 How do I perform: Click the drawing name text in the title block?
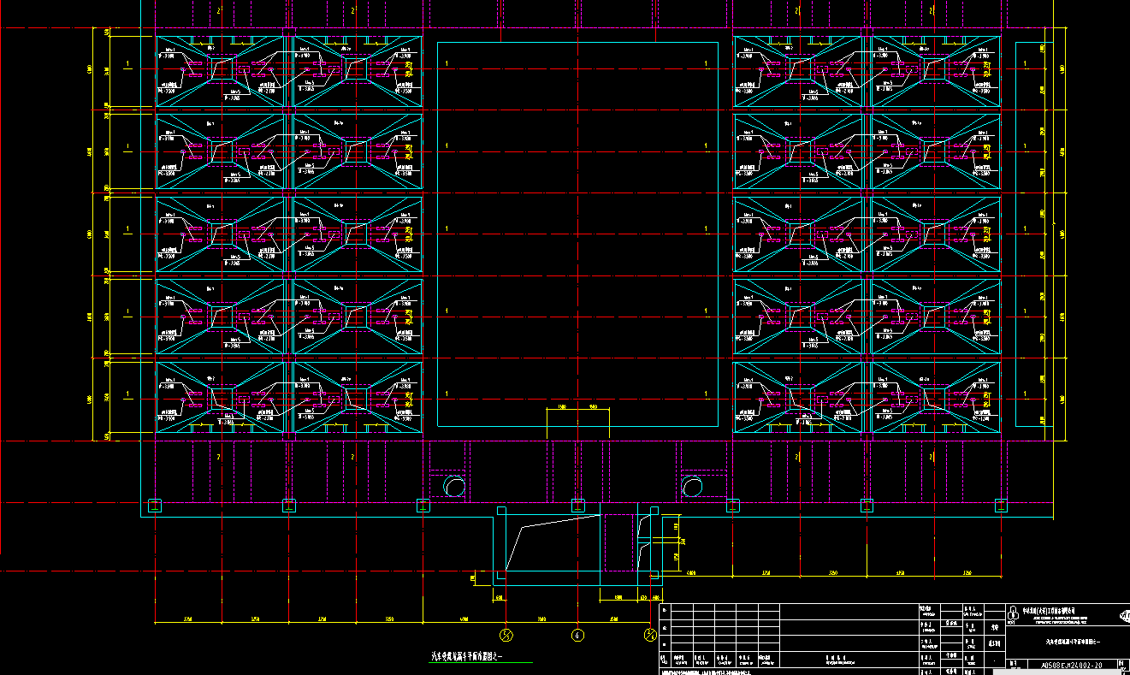[1074, 641]
